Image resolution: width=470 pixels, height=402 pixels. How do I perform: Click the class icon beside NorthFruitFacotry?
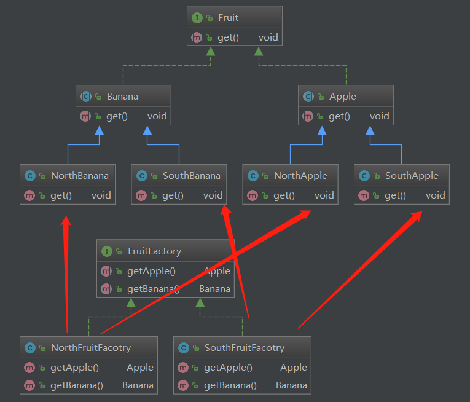coord(29,348)
